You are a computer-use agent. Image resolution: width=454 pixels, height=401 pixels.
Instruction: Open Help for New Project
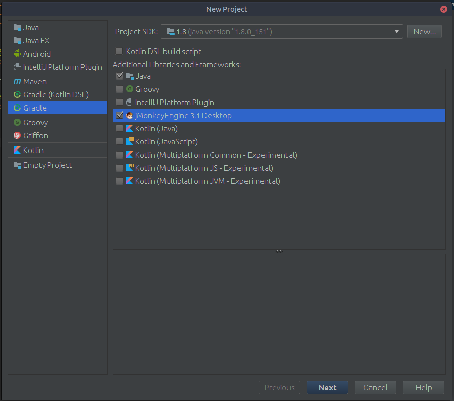(x=423, y=388)
